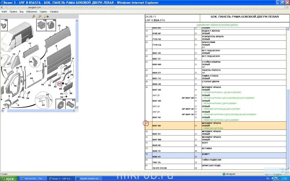Switch to Boxer 3 taskbar window
Viewport: 290px width, 181px height.
point(61,179)
